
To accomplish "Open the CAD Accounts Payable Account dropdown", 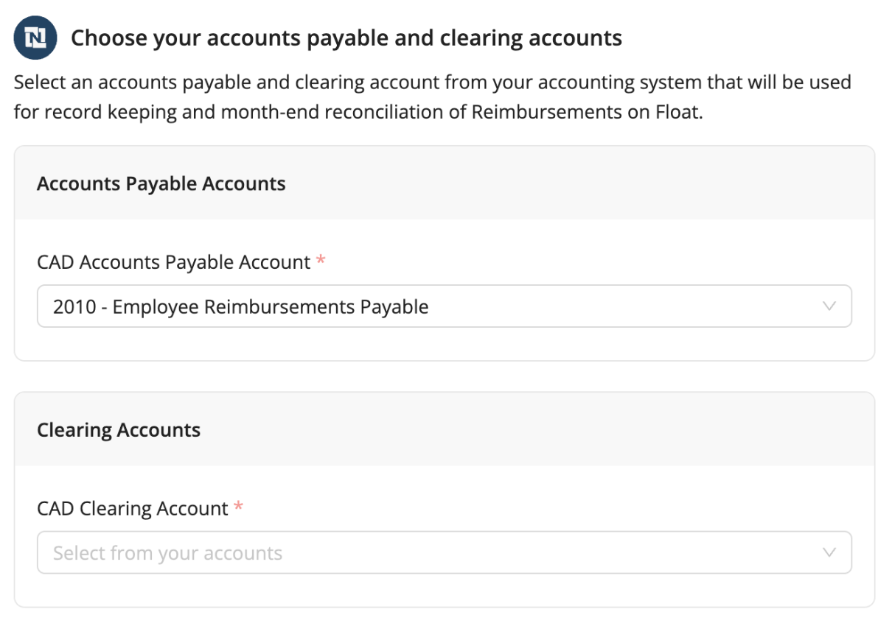I will 445,306.
